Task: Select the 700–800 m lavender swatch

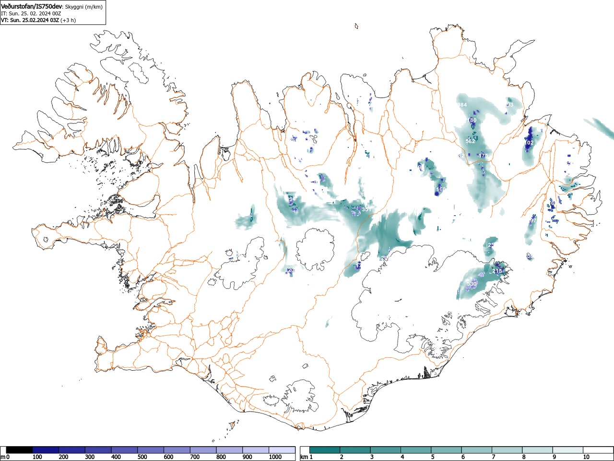Action: click(x=203, y=450)
